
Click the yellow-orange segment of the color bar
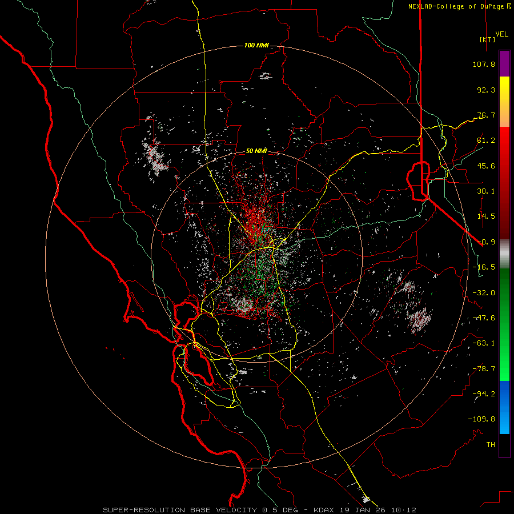[x=504, y=102]
